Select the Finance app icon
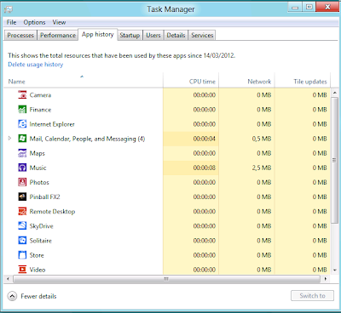341x313 pixels. 22,110
